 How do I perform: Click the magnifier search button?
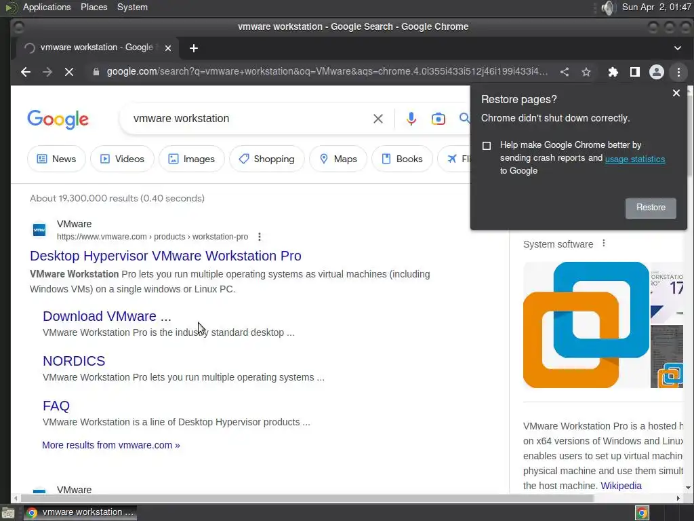464,118
